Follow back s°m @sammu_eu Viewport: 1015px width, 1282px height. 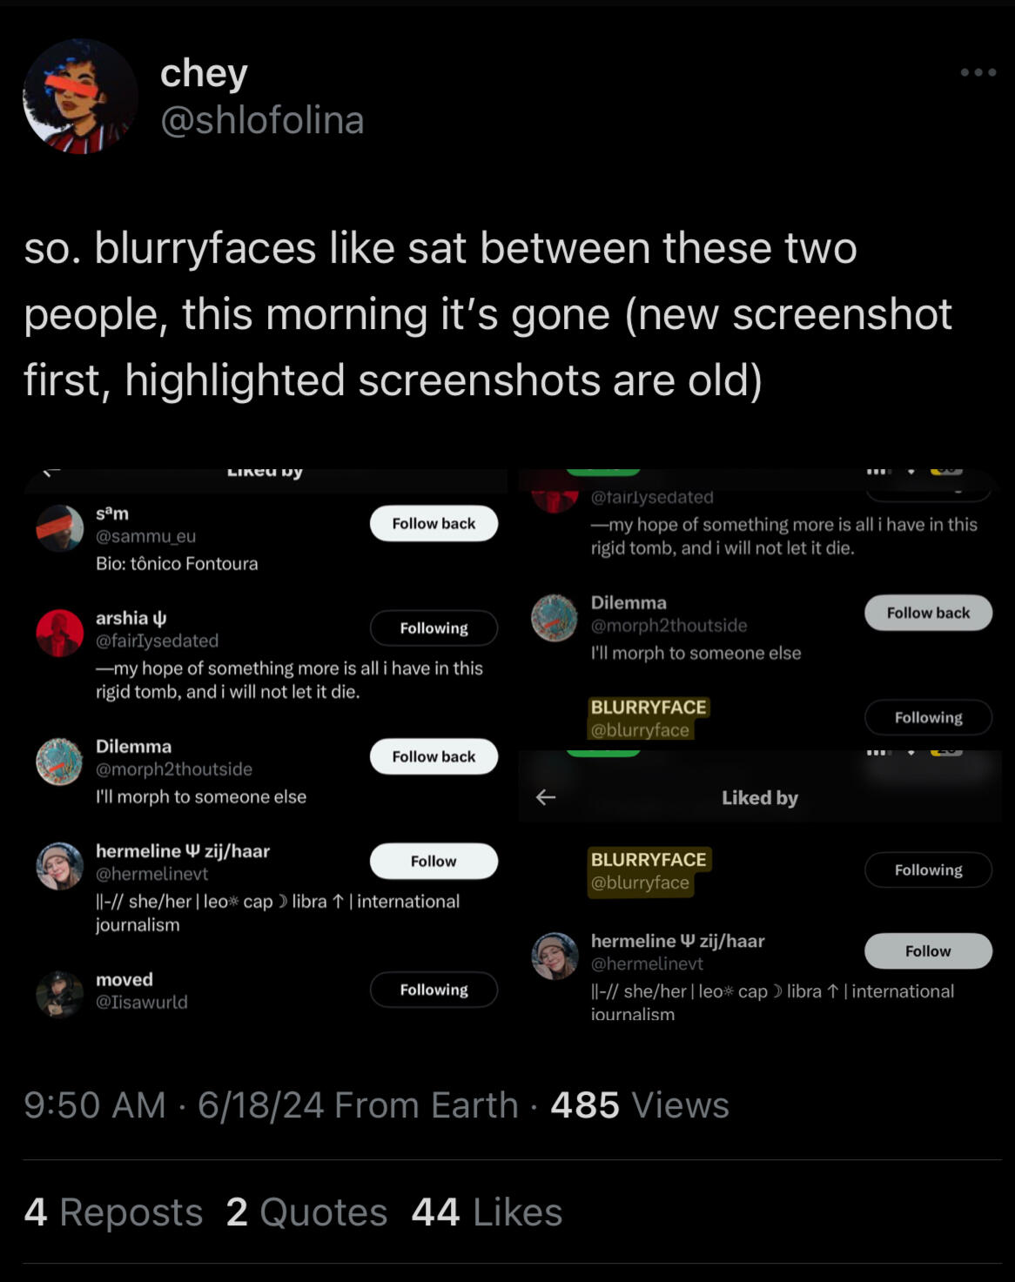click(x=434, y=524)
